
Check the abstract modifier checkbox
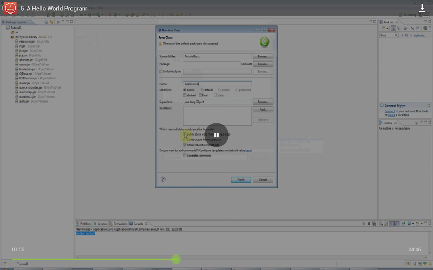point(185,95)
